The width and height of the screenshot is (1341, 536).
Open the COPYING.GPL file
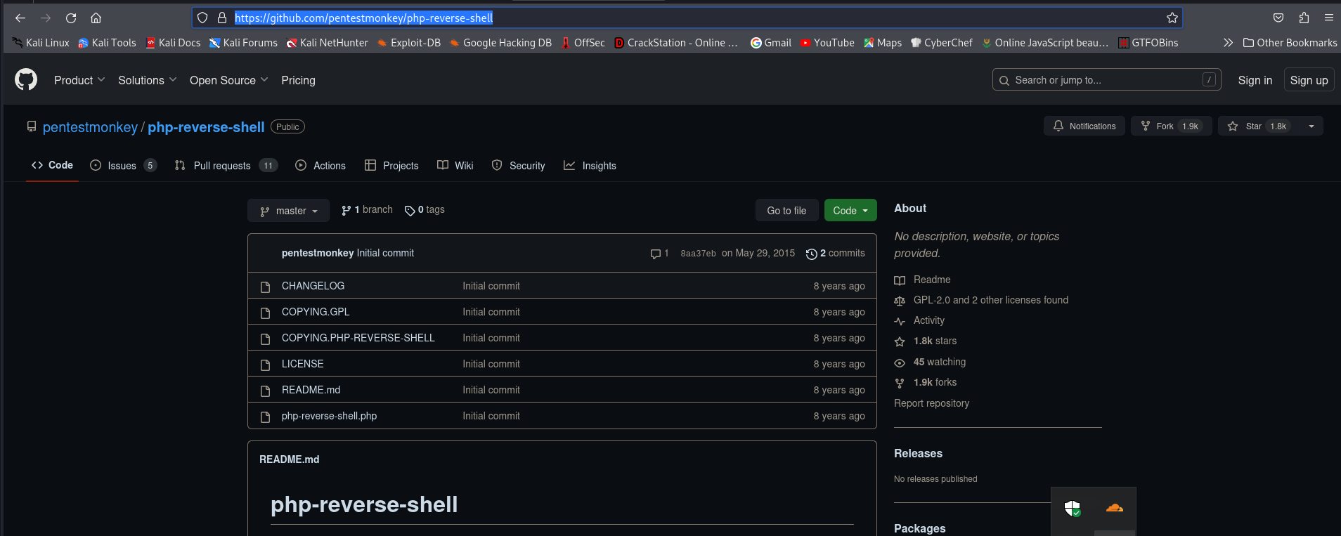point(316,312)
